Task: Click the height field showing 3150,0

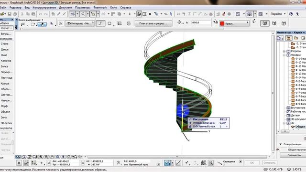Action: click(x=200, y=22)
